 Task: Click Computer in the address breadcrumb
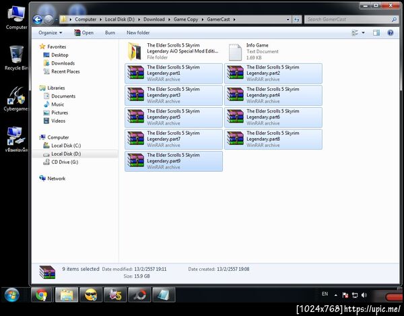(x=86, y=20)
